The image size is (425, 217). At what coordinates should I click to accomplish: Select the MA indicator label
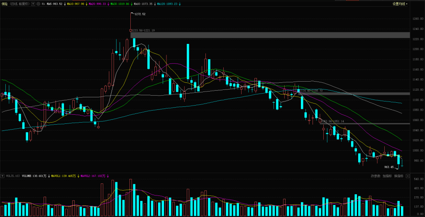pyautogui.click(x=43, y=4)
